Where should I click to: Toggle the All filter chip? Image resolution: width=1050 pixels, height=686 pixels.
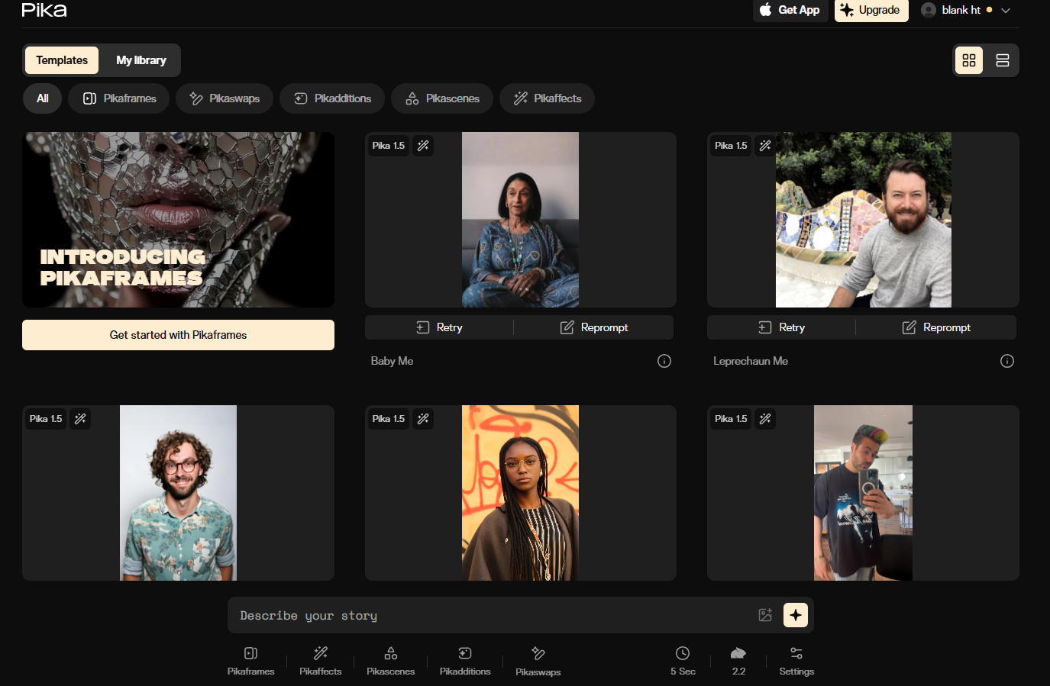[42, 98]
